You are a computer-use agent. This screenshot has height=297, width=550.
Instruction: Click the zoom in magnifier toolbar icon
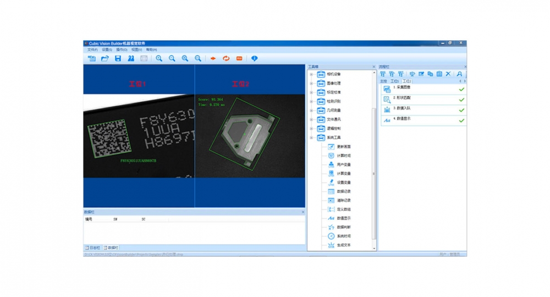point(159,58)
